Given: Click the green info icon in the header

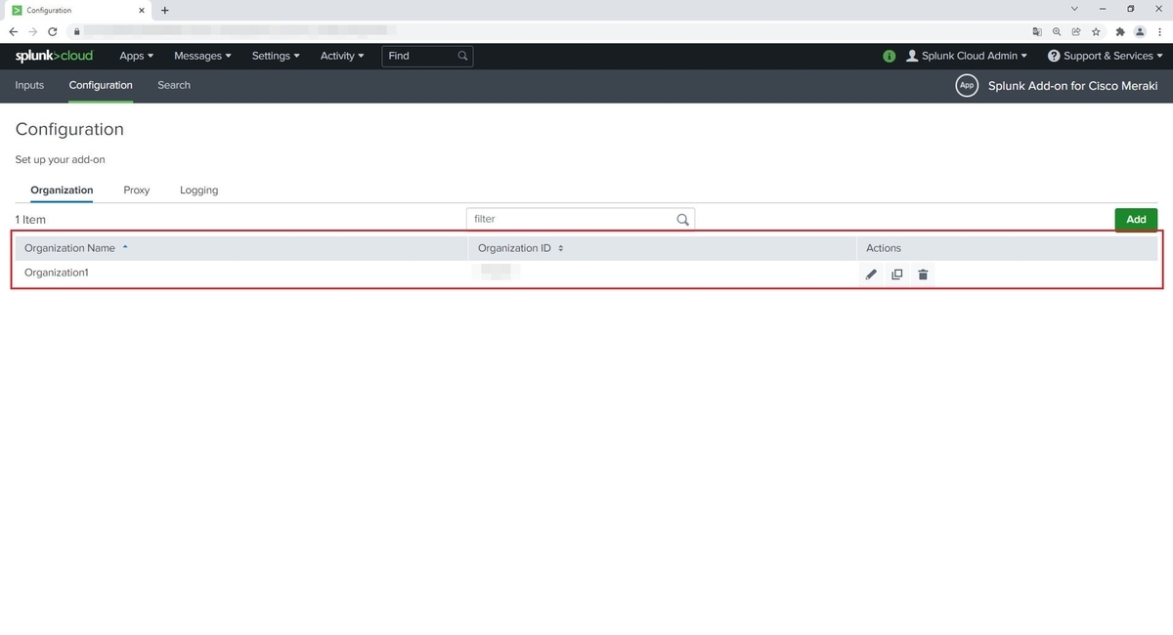Looking at the screenshot, I should (889, 56).
